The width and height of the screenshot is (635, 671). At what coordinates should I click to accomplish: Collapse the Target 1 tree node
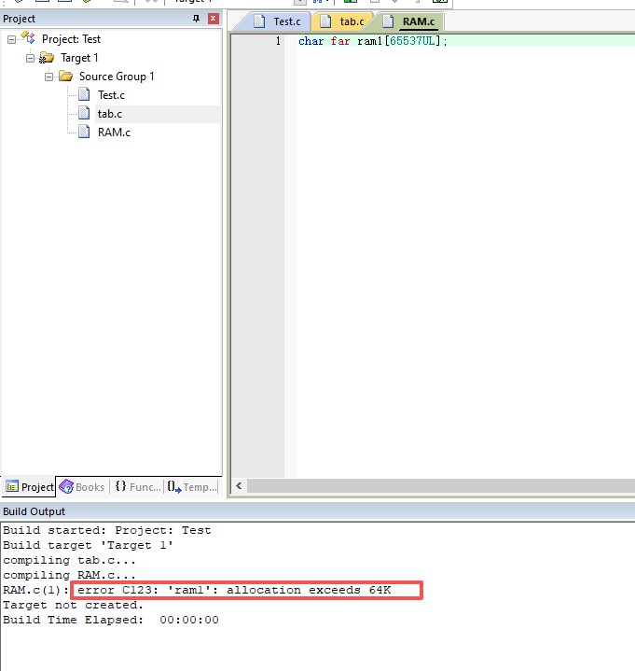click(31, 58)
